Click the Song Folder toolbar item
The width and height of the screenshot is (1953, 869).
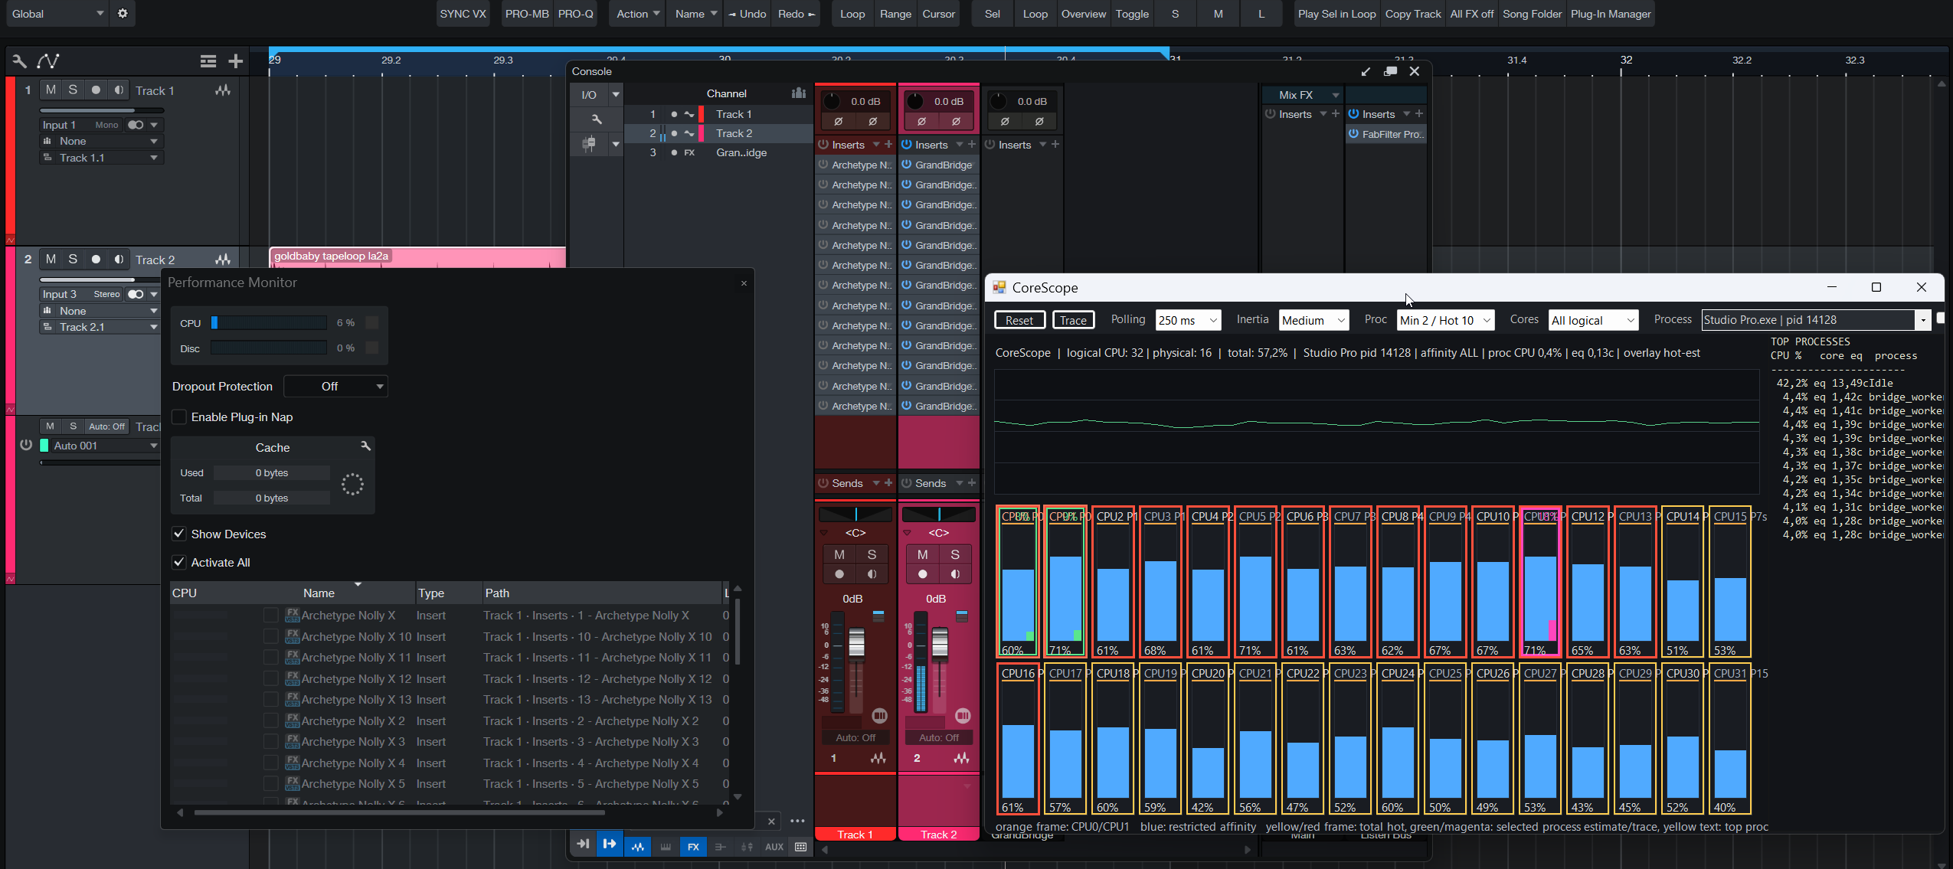tap(1532, 14)
